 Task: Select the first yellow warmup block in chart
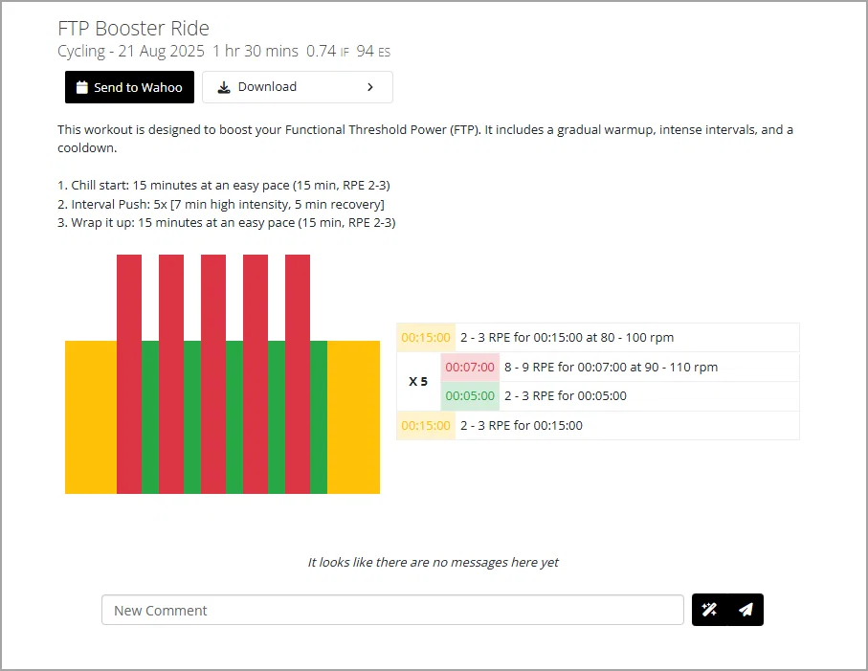coord(91,417)
